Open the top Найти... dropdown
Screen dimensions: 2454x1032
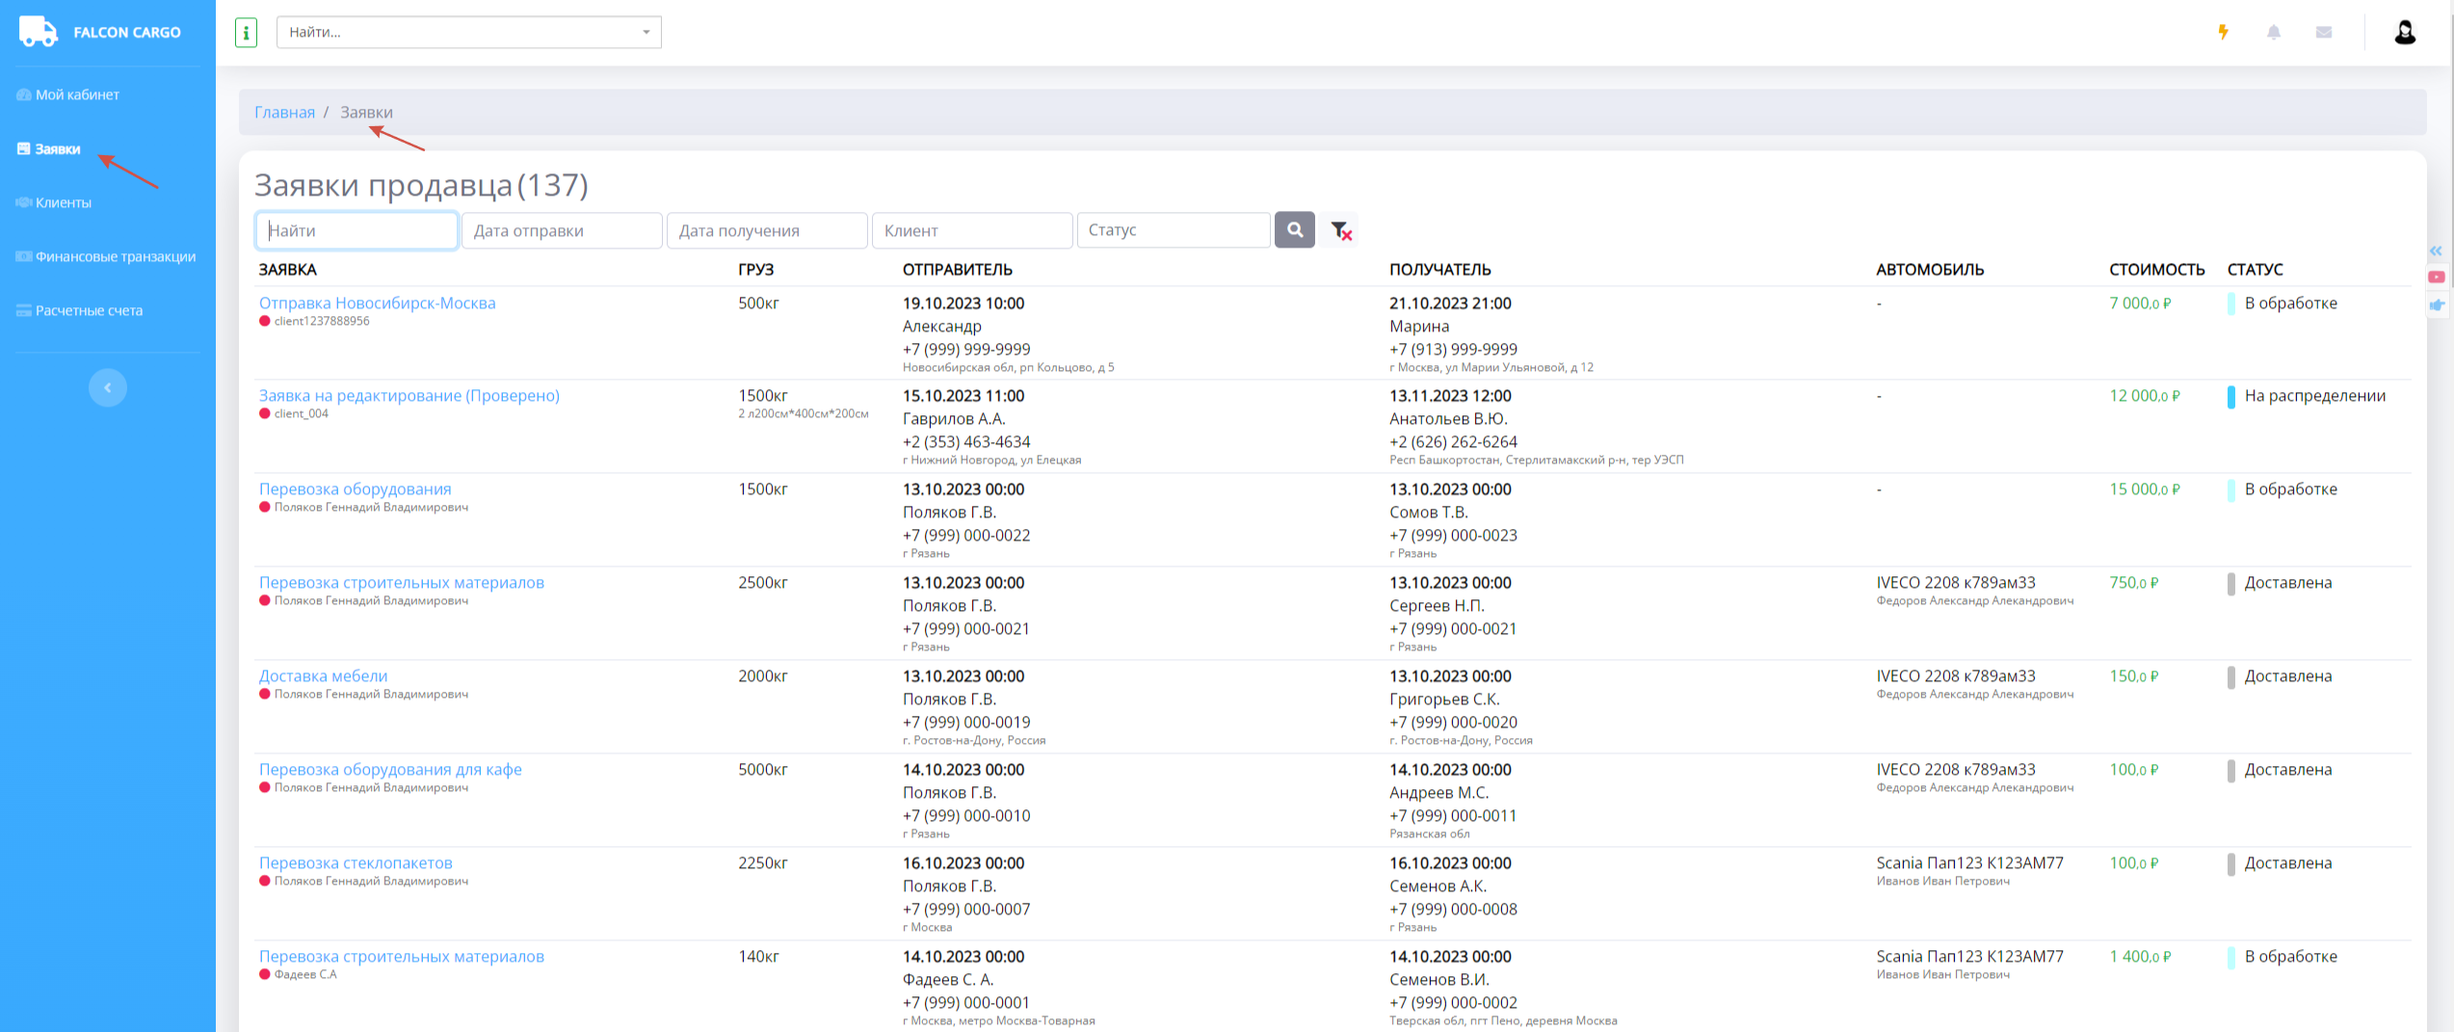point(468,33)
